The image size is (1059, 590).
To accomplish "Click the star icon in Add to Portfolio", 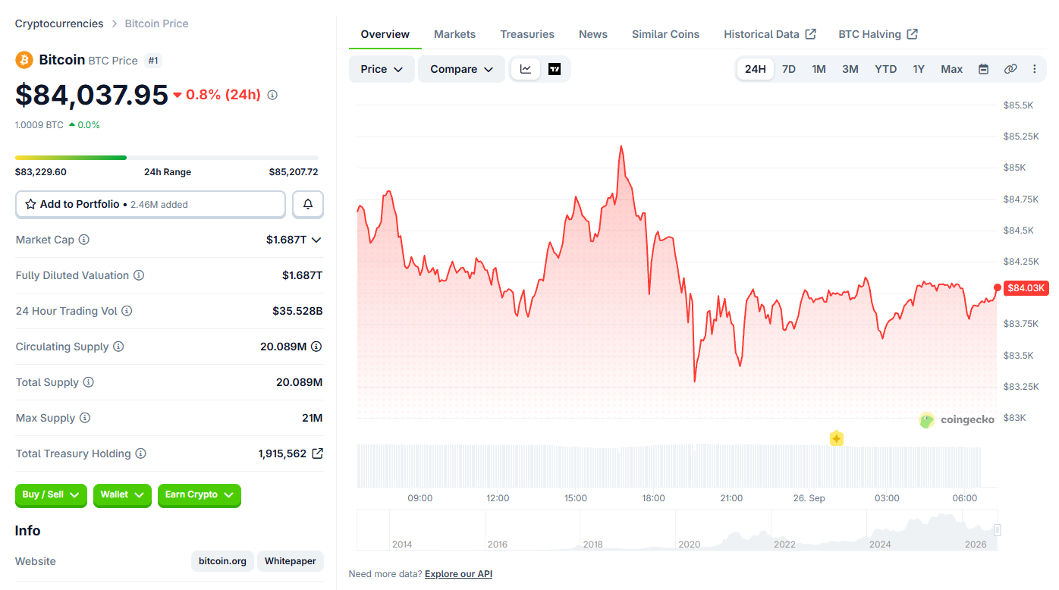I will point(31,204).
